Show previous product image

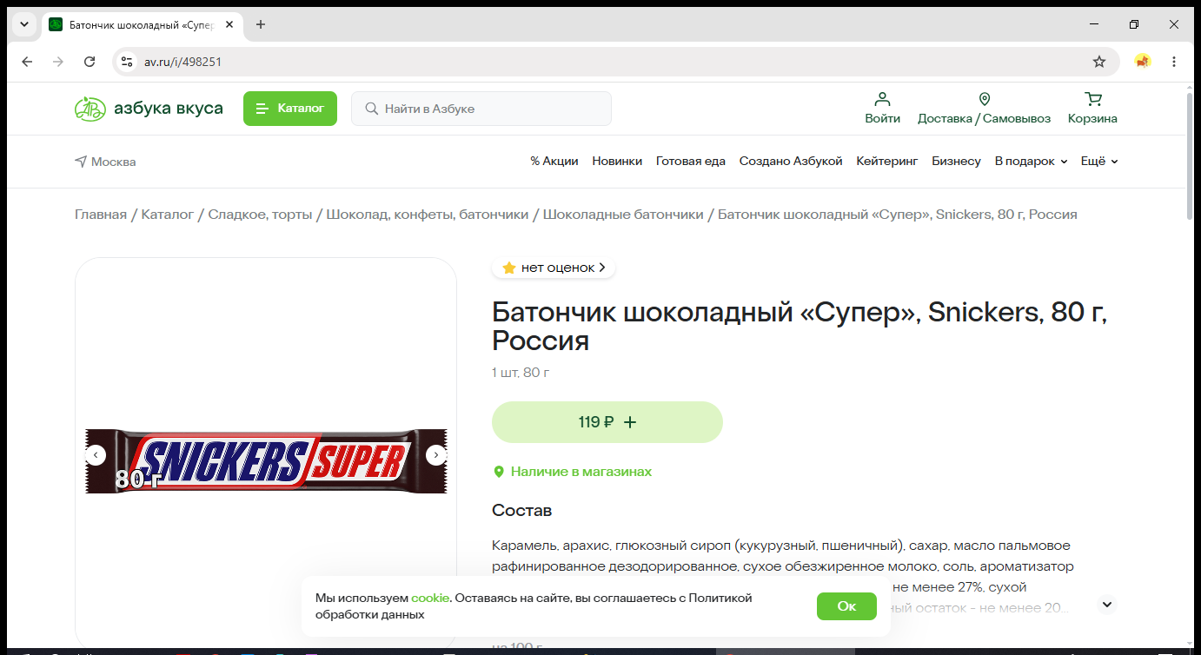click(x=96, y=455)
